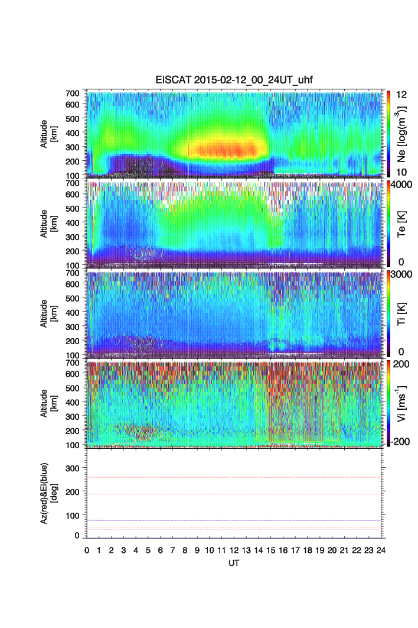This screenshot has width=418, height=628.
Task: Click the electron density (Ne) plot panel
Action: pyautogui.click(x=234, y=134)
